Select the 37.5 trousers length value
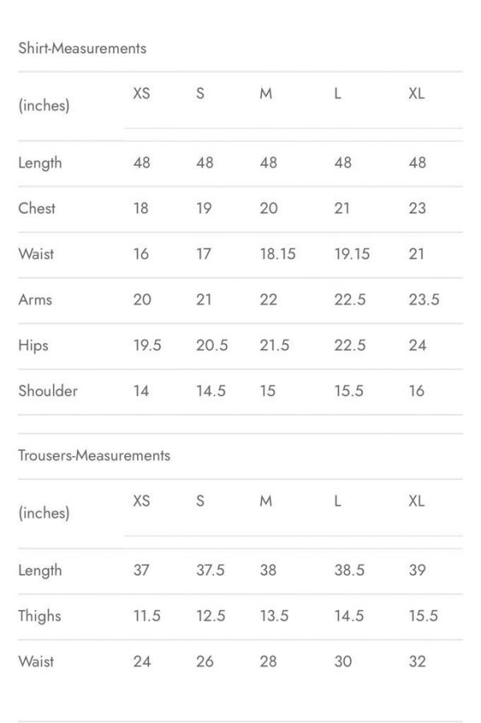Viewport: 481px width, 723px height. pyautogui.click(x=210, y=570)
